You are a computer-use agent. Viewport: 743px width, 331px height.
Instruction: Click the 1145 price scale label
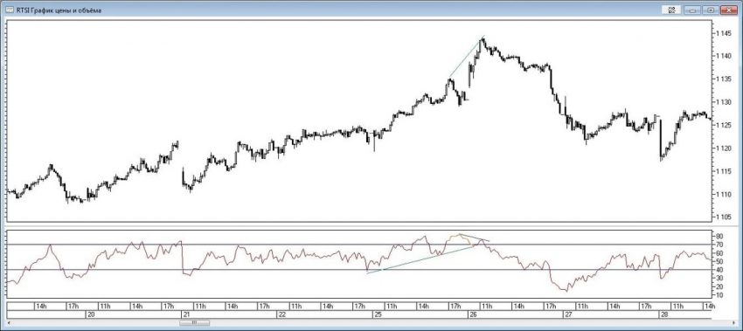point(724,33)
